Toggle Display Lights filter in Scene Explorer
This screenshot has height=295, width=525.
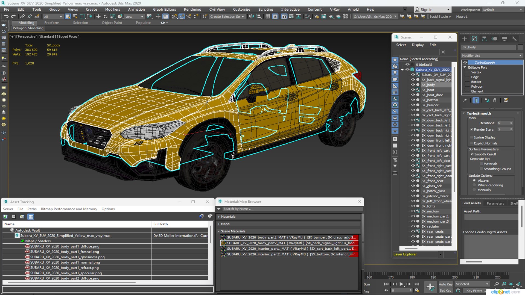pos(395,73)
